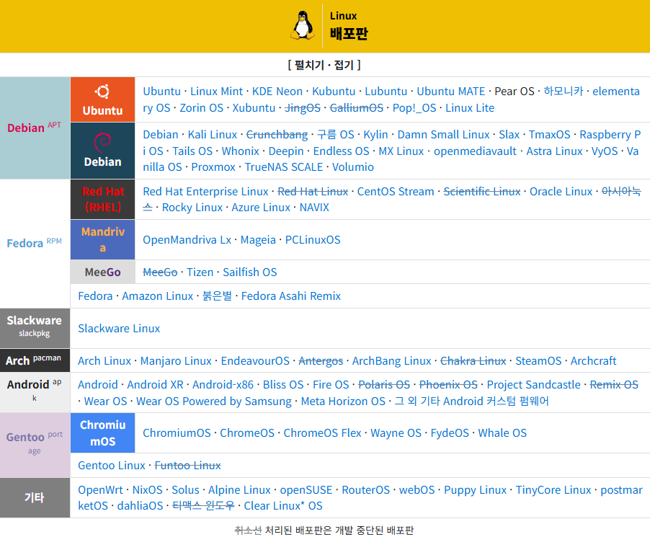This screenshot has width=650, height=537.
Task: Open the Deepin link
Action: (x=286, y=151)
